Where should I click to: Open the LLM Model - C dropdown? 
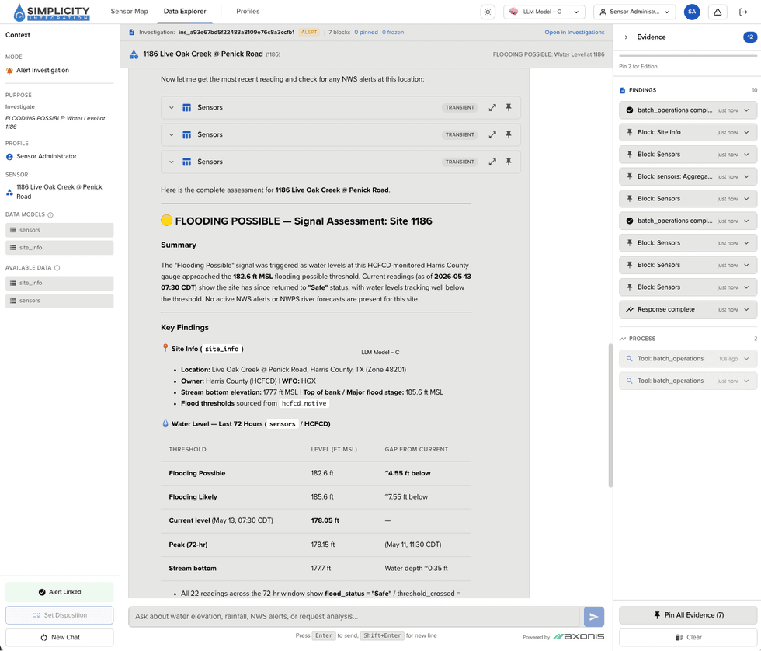coord(544,12)
